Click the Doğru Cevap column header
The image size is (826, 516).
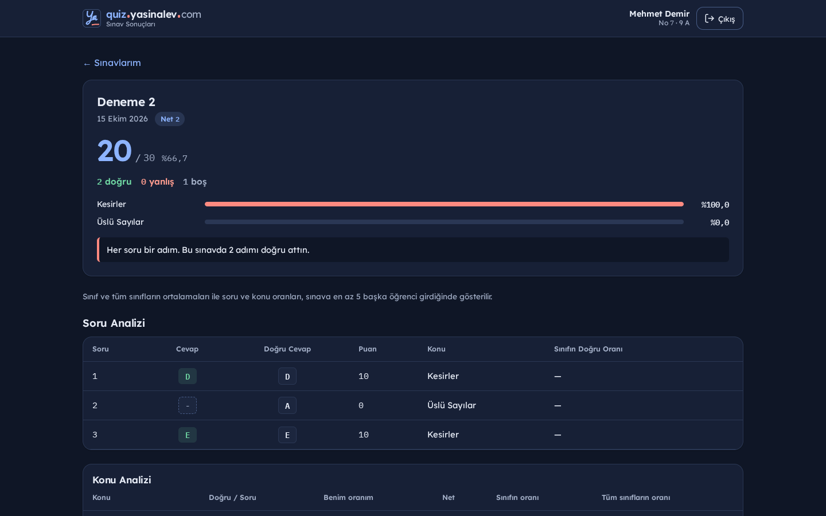[x=287, y=349]
